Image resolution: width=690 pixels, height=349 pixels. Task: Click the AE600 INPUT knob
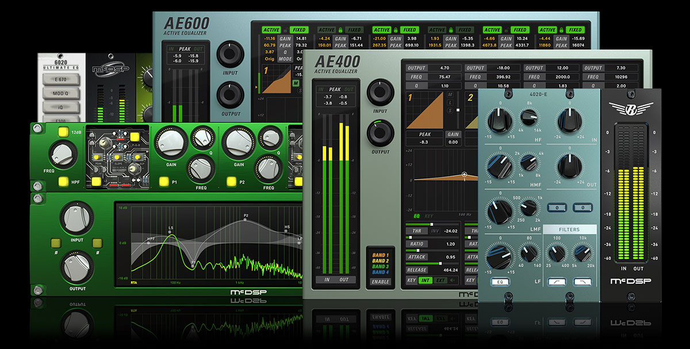coord(230,55)
